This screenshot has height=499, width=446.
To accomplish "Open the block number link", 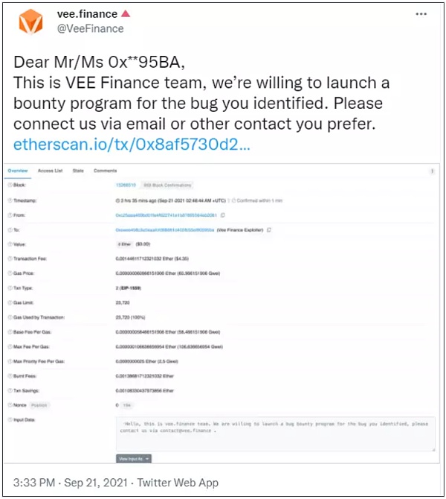I will click(x=123, y=185).
